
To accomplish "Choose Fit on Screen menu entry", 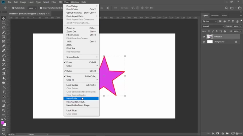I will click(x=81, y=35).
